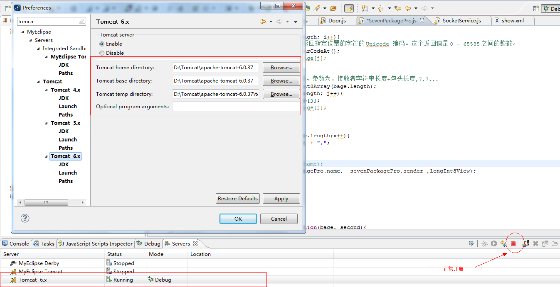560x287 pixels.
Task: Close the Servers view tab
Action: (x=195, y=243)
